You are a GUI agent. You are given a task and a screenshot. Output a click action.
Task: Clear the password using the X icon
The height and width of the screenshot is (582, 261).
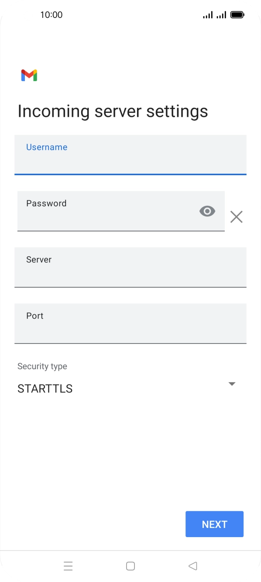[x=237, y=217]
